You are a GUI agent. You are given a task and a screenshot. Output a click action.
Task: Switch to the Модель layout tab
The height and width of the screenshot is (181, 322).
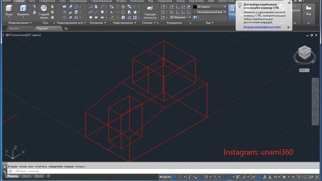(x=13, y=176)
